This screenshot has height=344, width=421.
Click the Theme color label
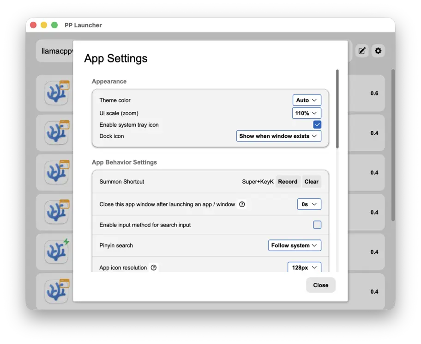(x=114, y=100)
